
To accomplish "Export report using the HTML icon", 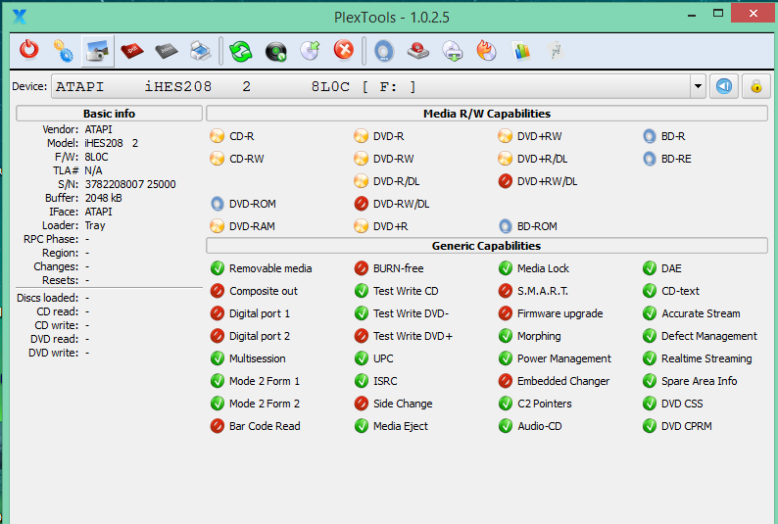I will (x=167, y=51).
